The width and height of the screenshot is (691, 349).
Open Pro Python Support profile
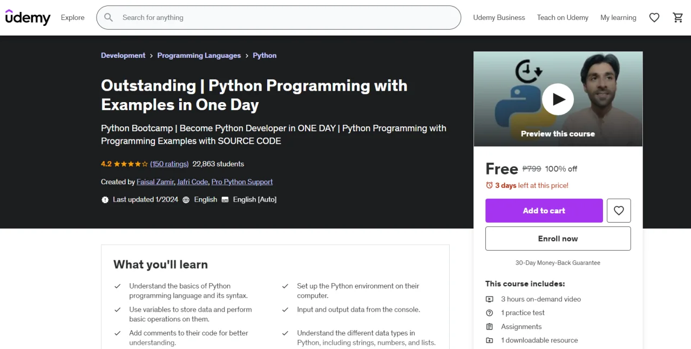click(242, 182)
